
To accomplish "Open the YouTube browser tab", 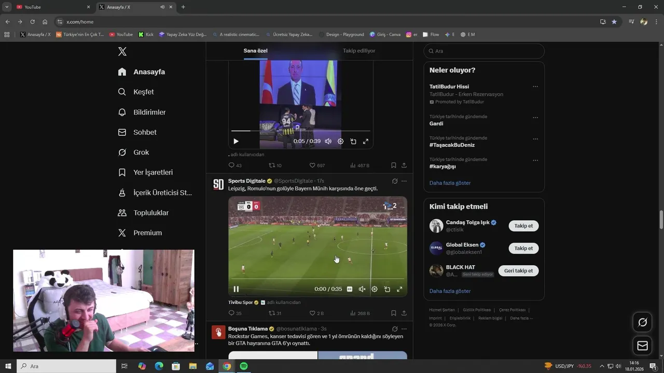I will click(x=53, y=7).
